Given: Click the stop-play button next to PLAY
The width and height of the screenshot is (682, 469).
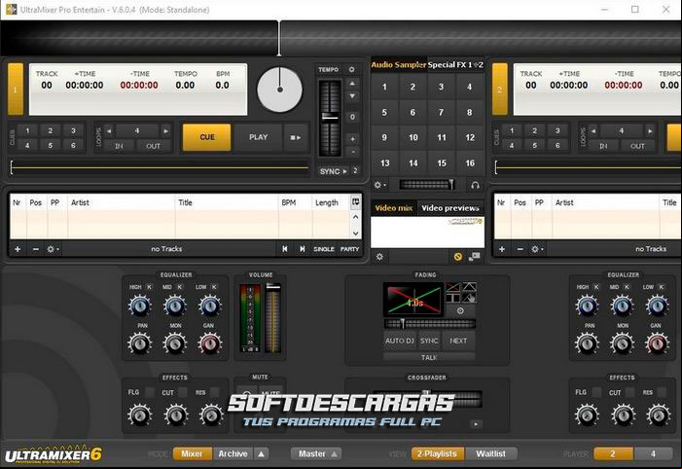Looking at the screenshot, I should click(296, 137).
